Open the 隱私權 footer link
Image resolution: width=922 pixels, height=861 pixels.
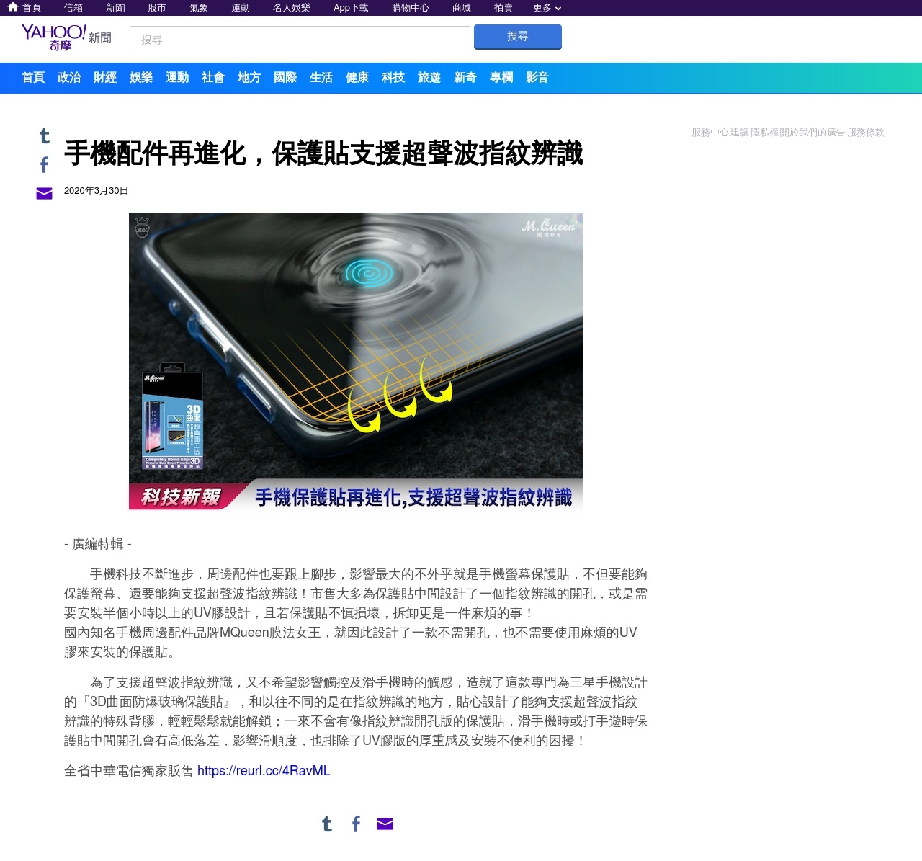click(x=764, y=133)
